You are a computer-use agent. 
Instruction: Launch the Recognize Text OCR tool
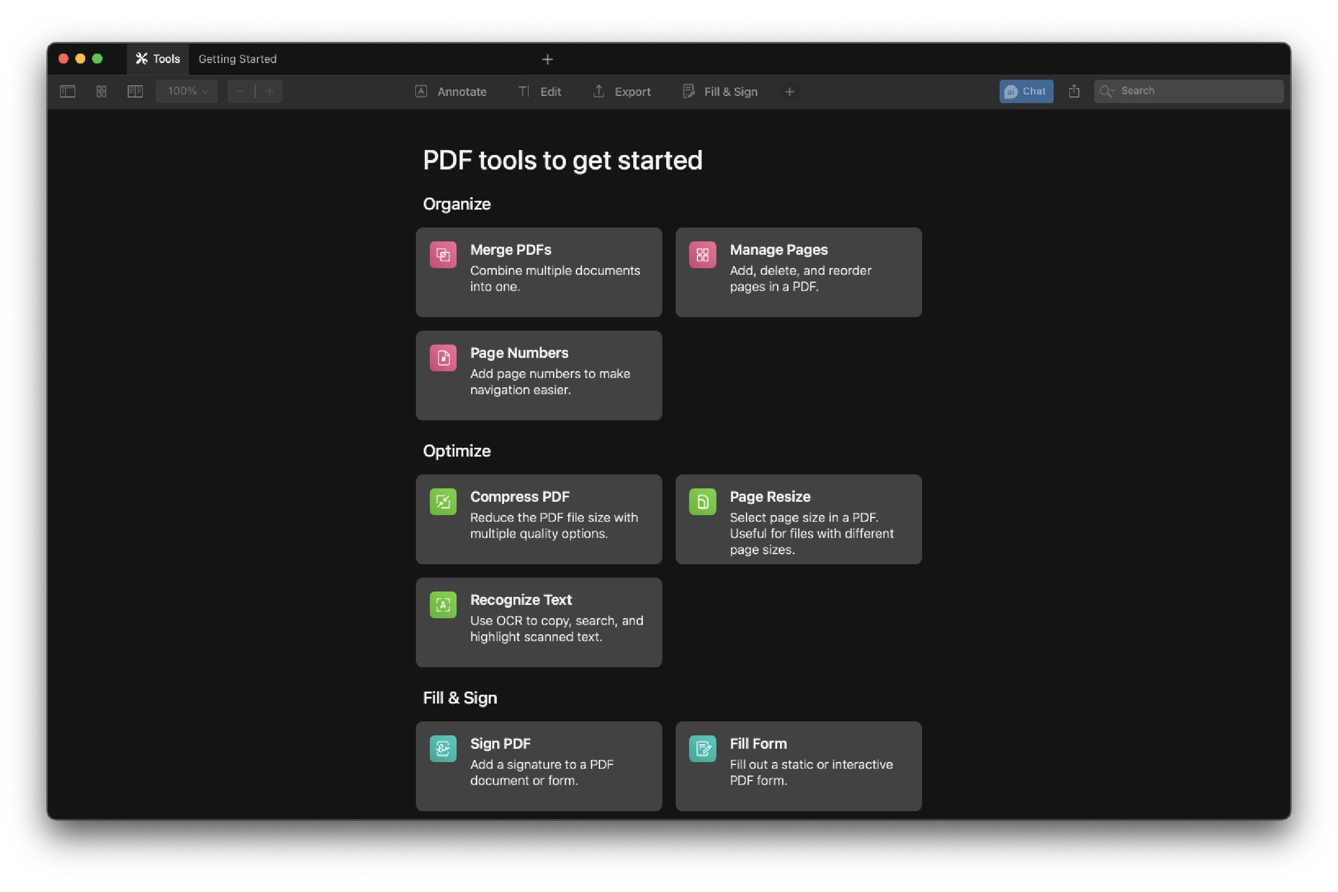click(x=539, y=622)
